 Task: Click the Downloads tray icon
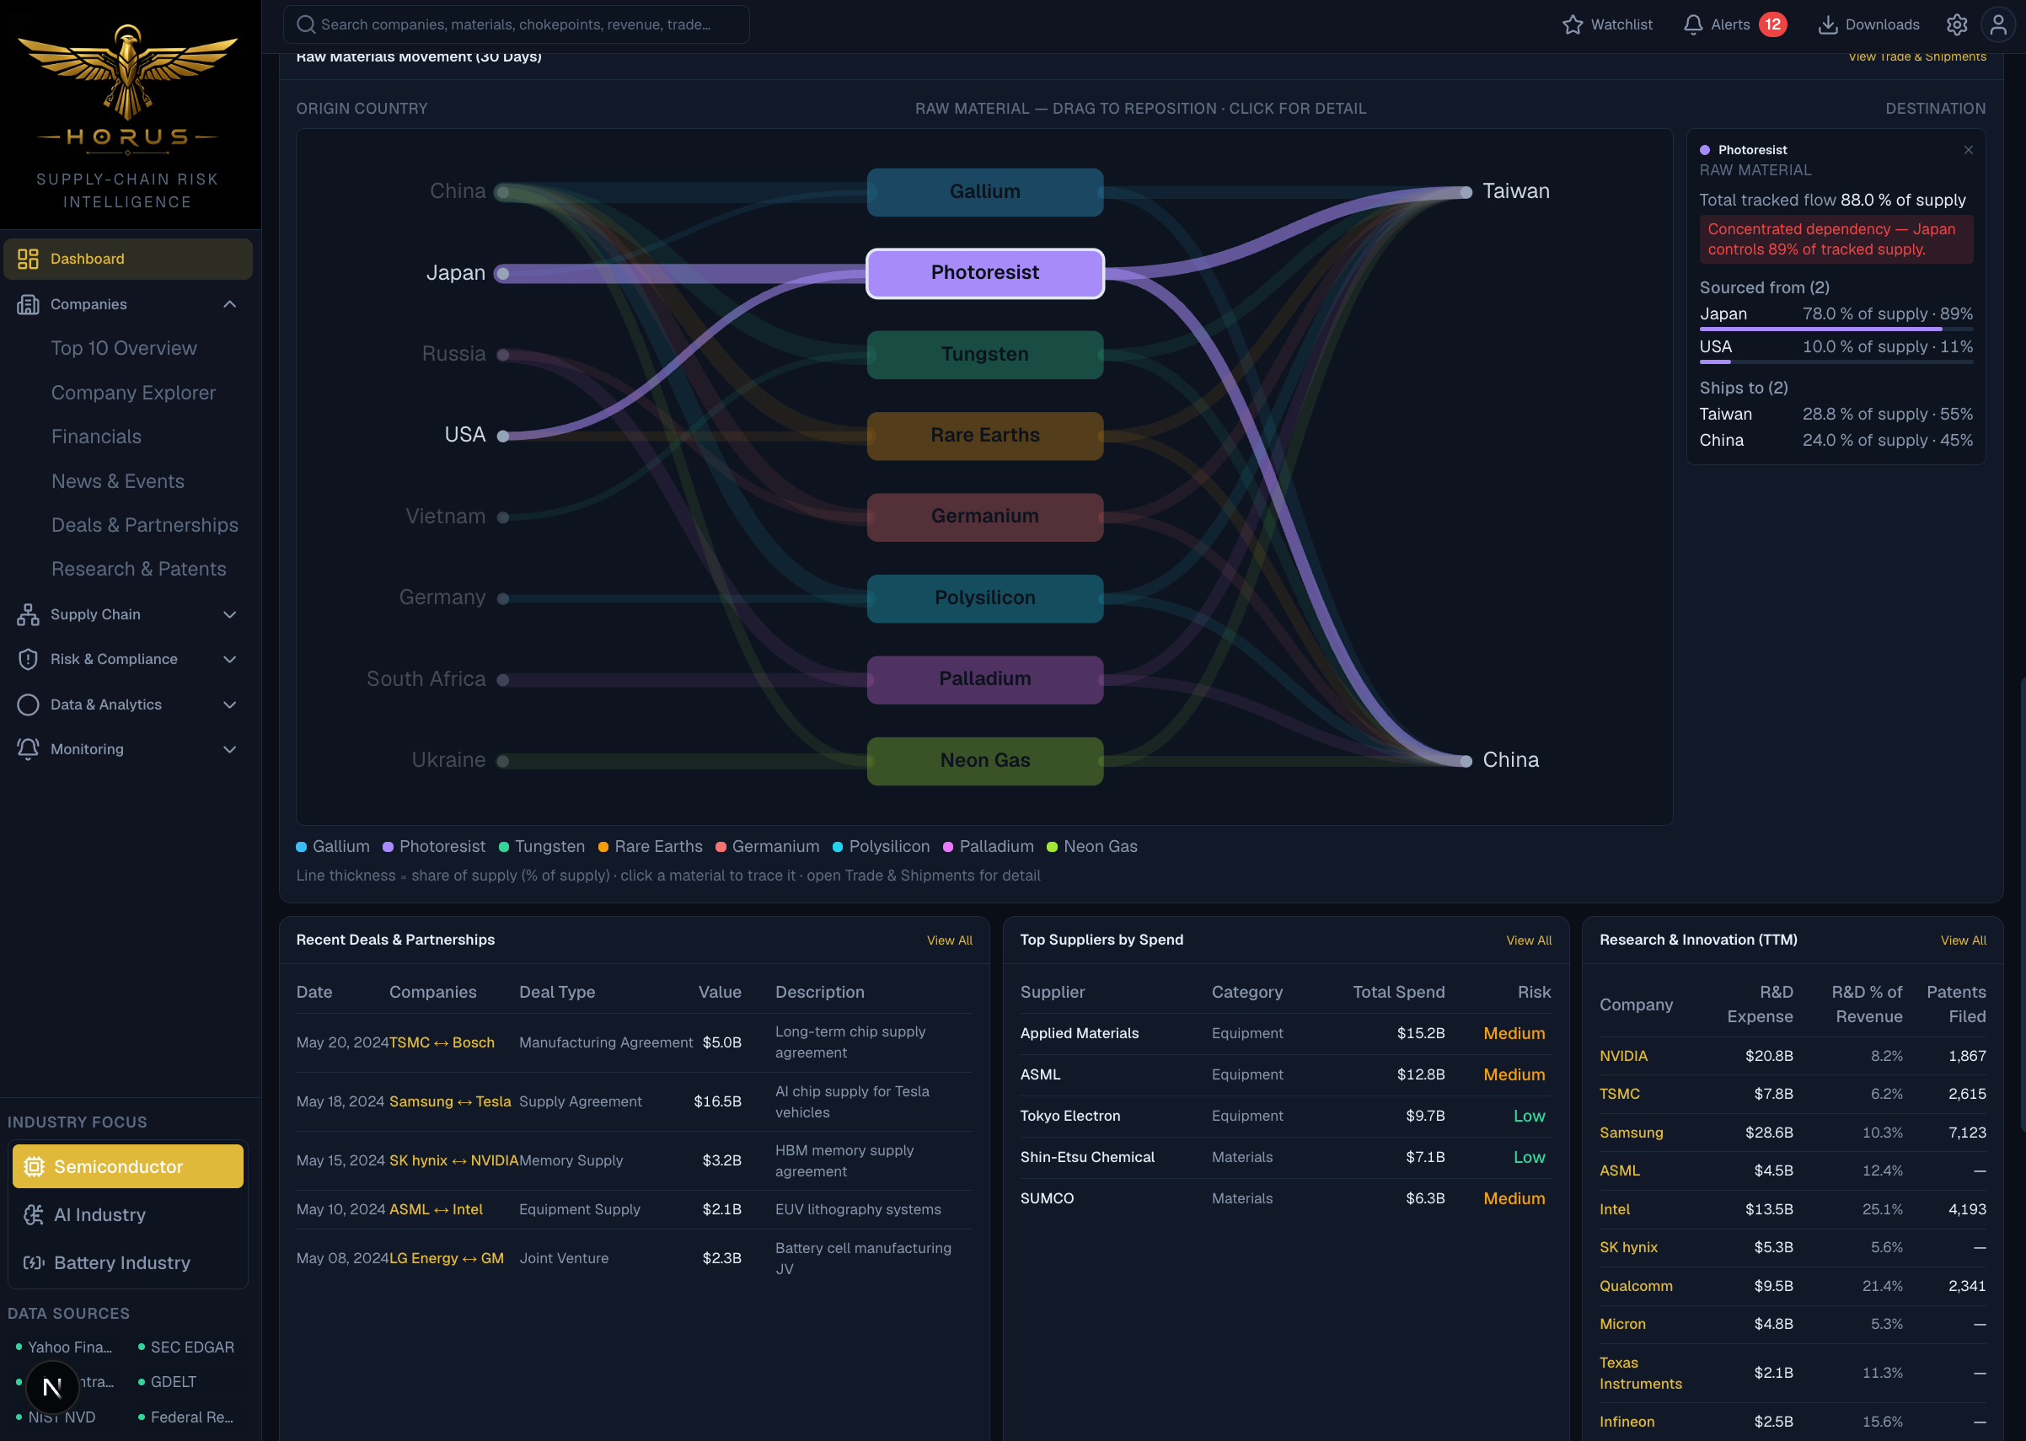point(1828,24)
